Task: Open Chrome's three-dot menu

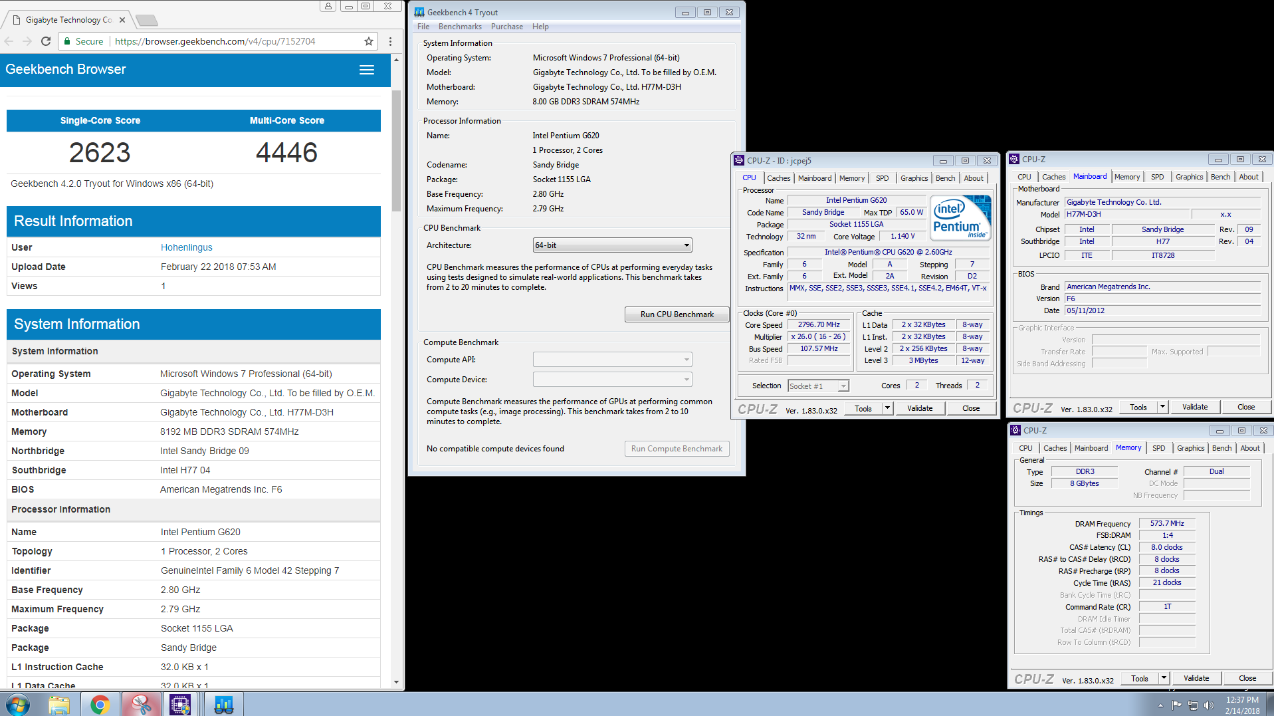Action: click(x=390, y=41)
